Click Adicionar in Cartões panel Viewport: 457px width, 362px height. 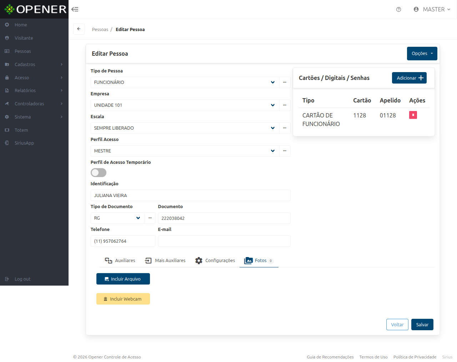click(x=409, y=78)
